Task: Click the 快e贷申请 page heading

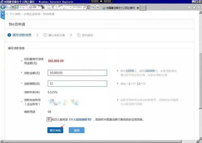Action: pos(17,24)
